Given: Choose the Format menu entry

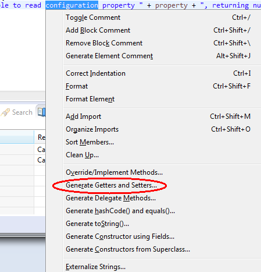Looking at the screenshot, I should click(x=153, y=86).
